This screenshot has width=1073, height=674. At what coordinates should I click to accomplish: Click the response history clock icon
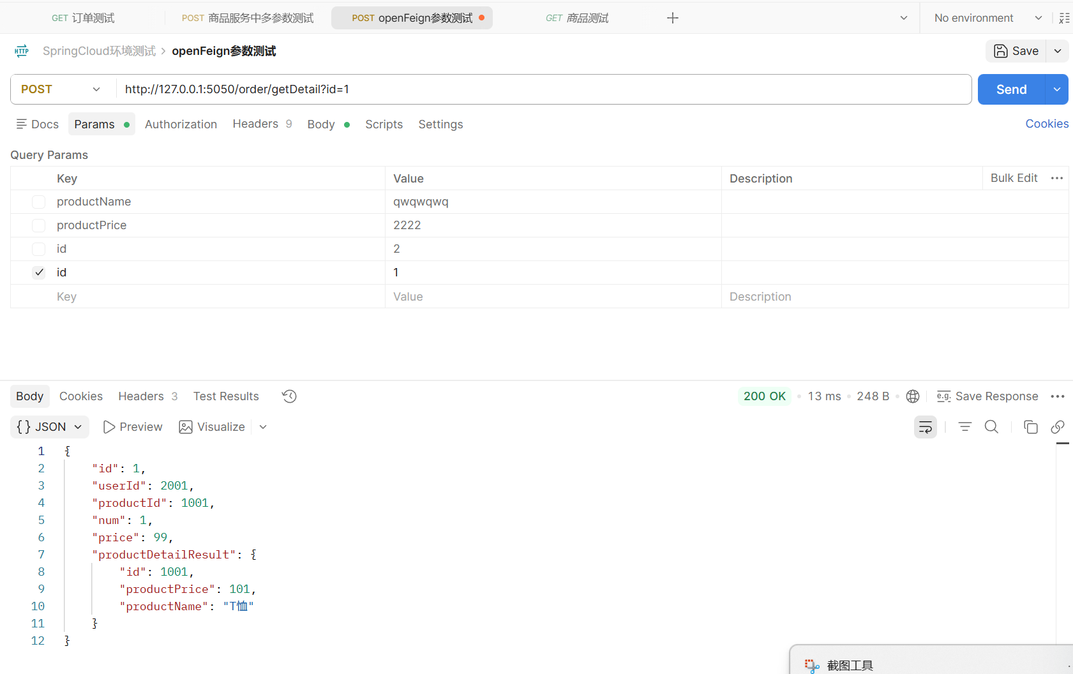pos(289,396)
